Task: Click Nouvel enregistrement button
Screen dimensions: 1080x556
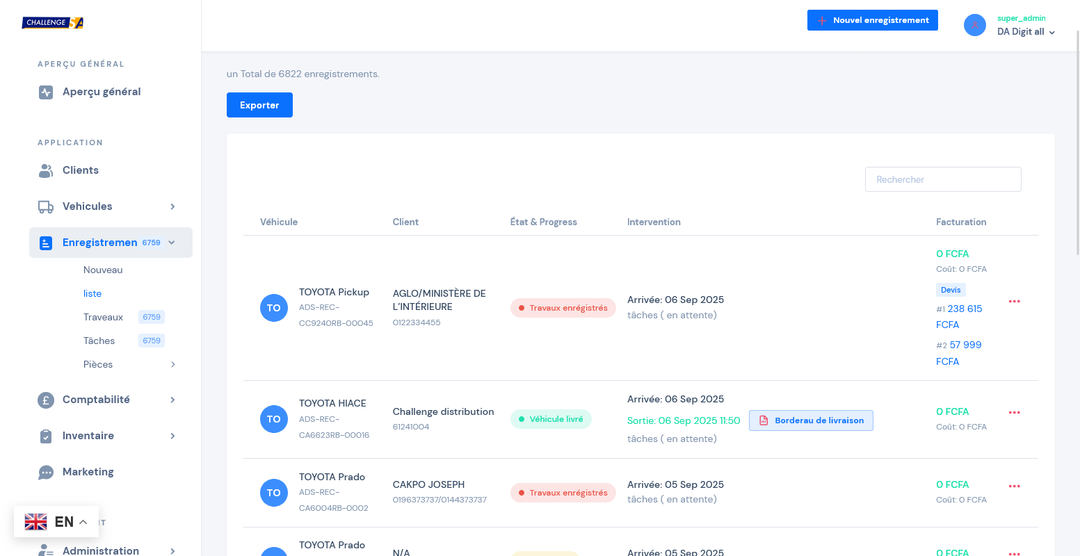Action: pos(872,20)
